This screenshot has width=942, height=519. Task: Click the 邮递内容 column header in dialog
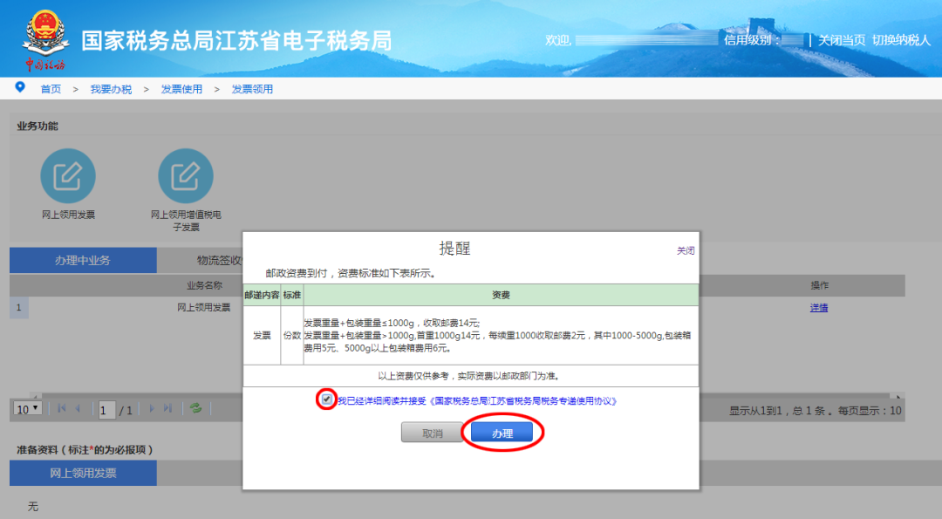[262, 295]
